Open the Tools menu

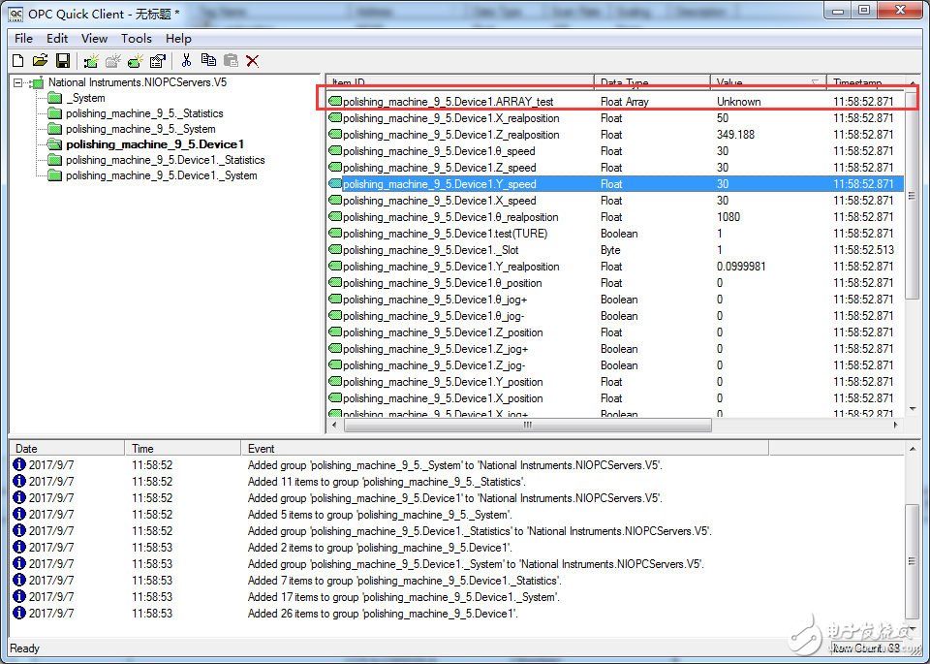click(137, 39)
